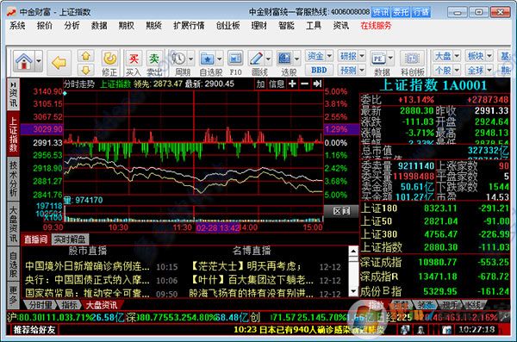The image size is (517, 342).
Task: Switch to the 直播间 tab
Action: tap(35, 239)
